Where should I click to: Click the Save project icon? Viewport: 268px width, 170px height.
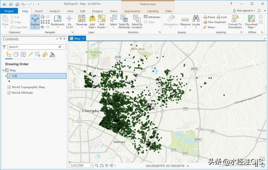[x=18, y=4]
